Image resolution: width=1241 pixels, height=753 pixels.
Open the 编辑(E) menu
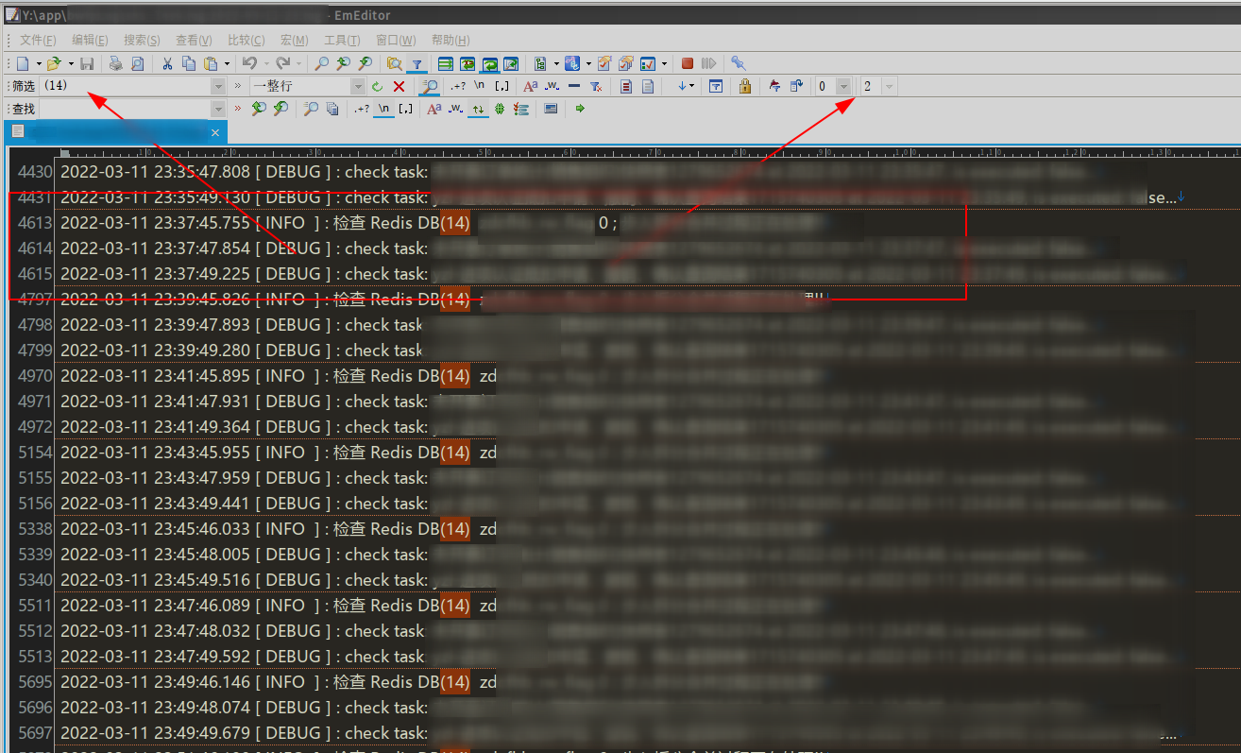[x=90, y=40]
